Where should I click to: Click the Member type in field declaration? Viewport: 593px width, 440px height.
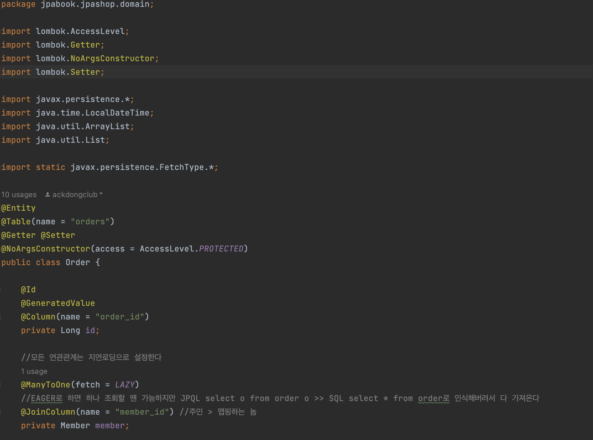coord(75,426)
